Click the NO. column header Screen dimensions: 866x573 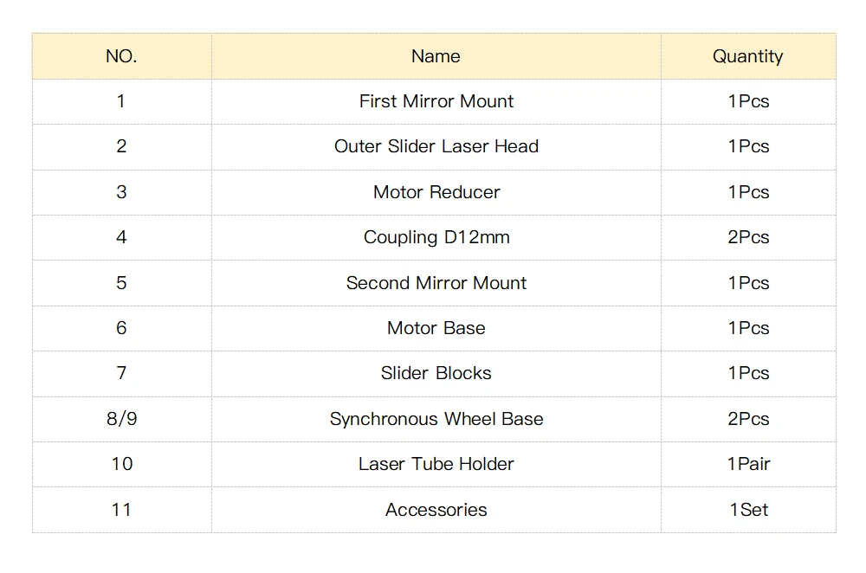tap(121, 55)
